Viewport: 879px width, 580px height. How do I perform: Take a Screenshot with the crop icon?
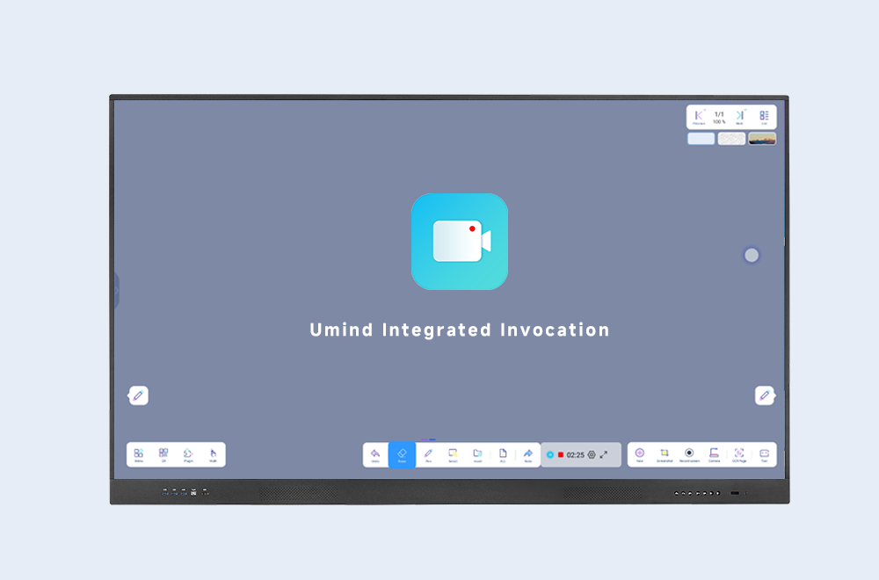[x=665, y=454]
